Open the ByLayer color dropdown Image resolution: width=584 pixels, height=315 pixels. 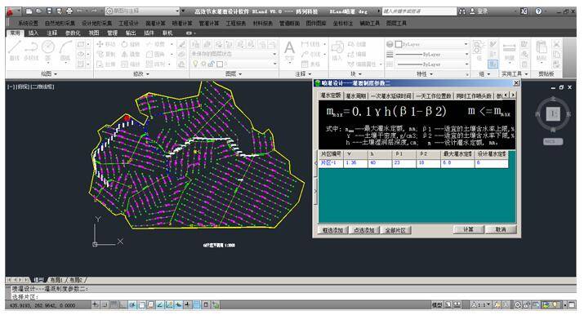point(431,44)
